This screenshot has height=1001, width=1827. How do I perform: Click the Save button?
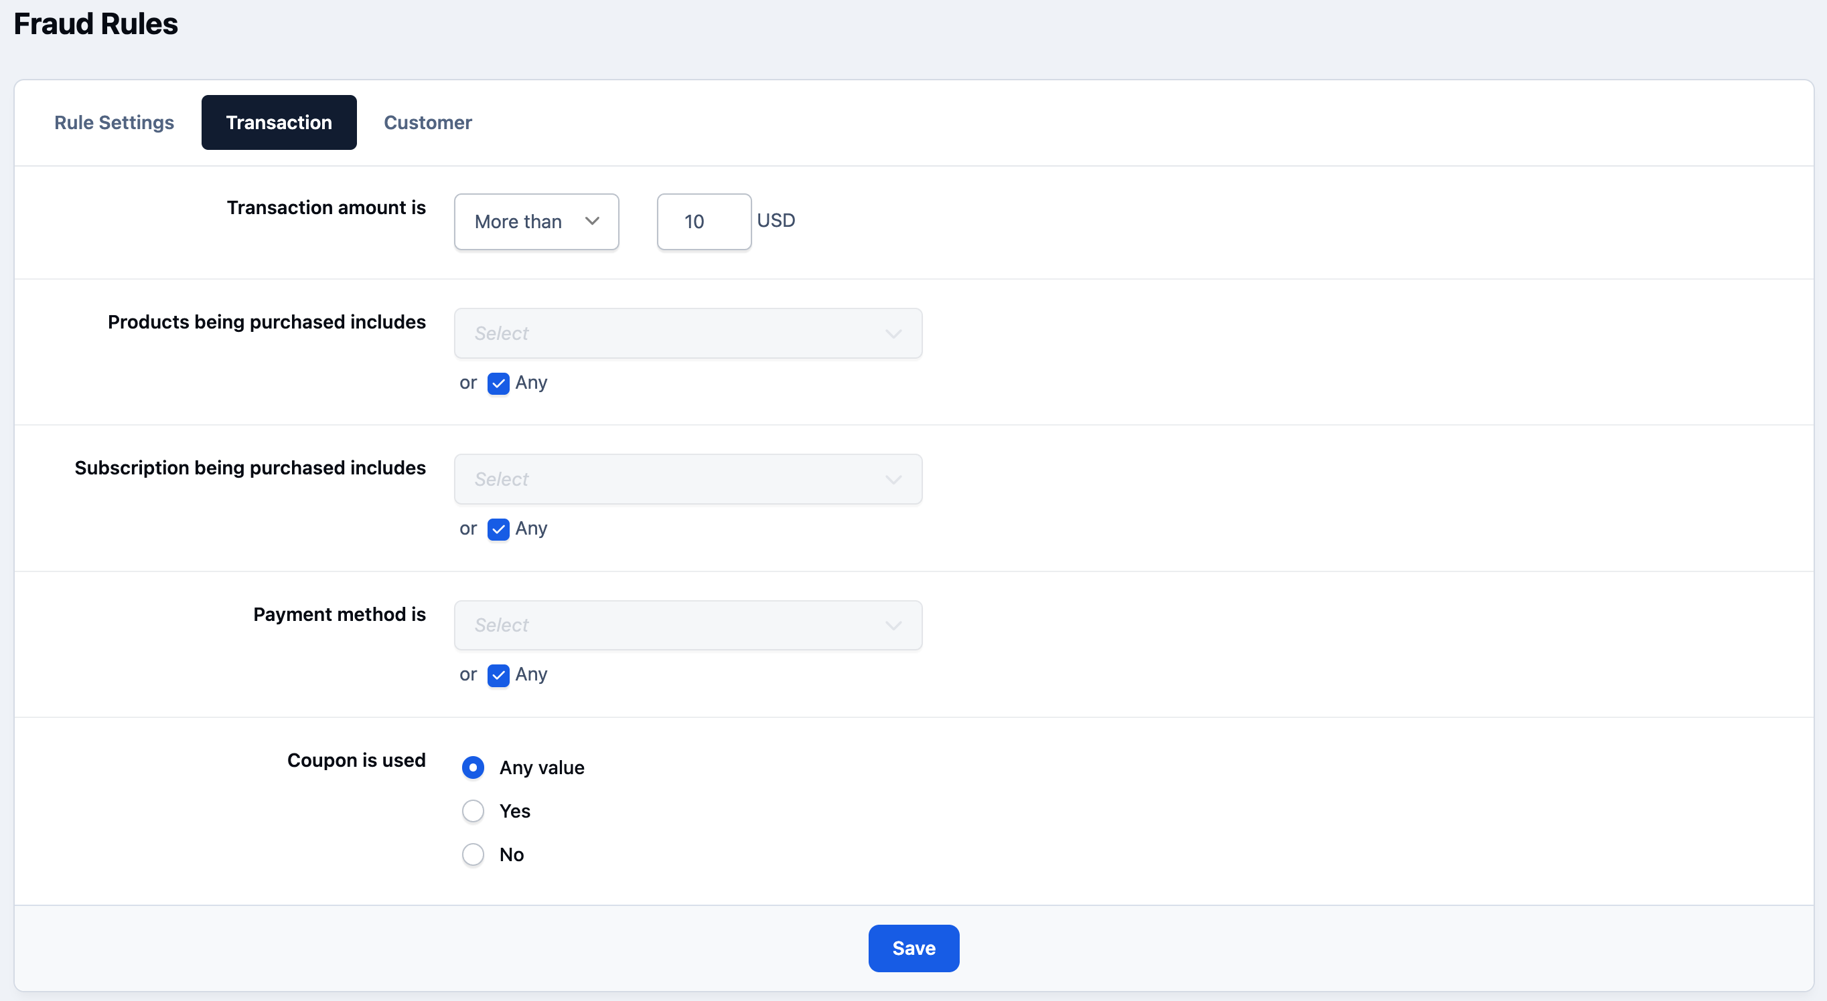[913, 948]
